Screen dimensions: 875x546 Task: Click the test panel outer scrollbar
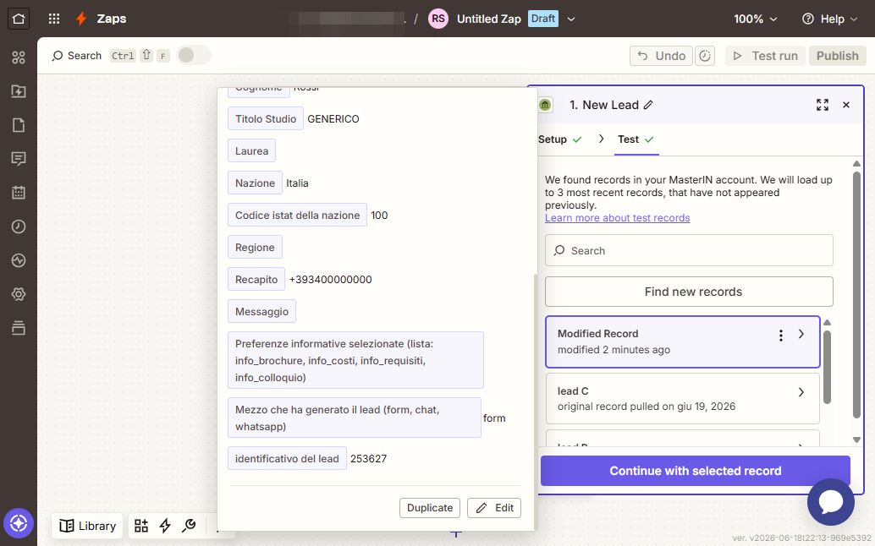pos(856,294)
